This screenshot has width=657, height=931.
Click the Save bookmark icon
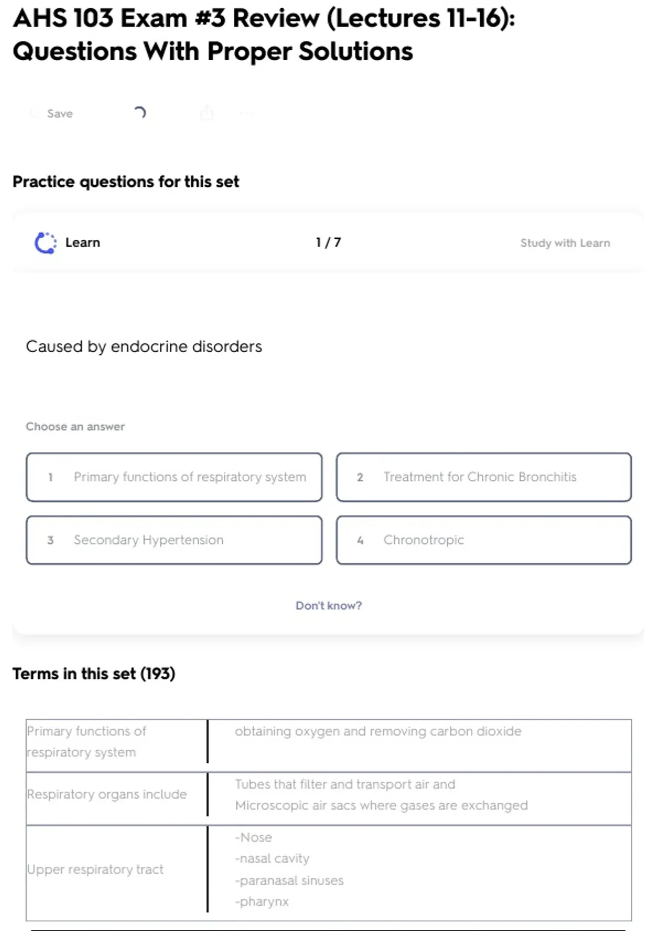(x=34, y=113)
